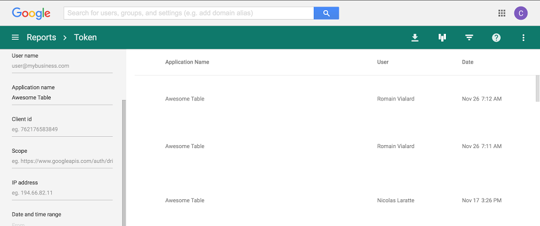Click the IP address filter field

coord(62,193)
